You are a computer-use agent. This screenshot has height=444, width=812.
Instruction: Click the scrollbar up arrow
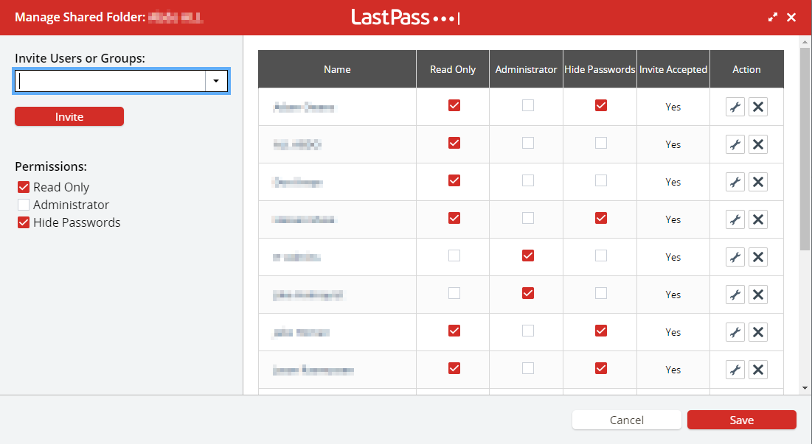[805, 42]
